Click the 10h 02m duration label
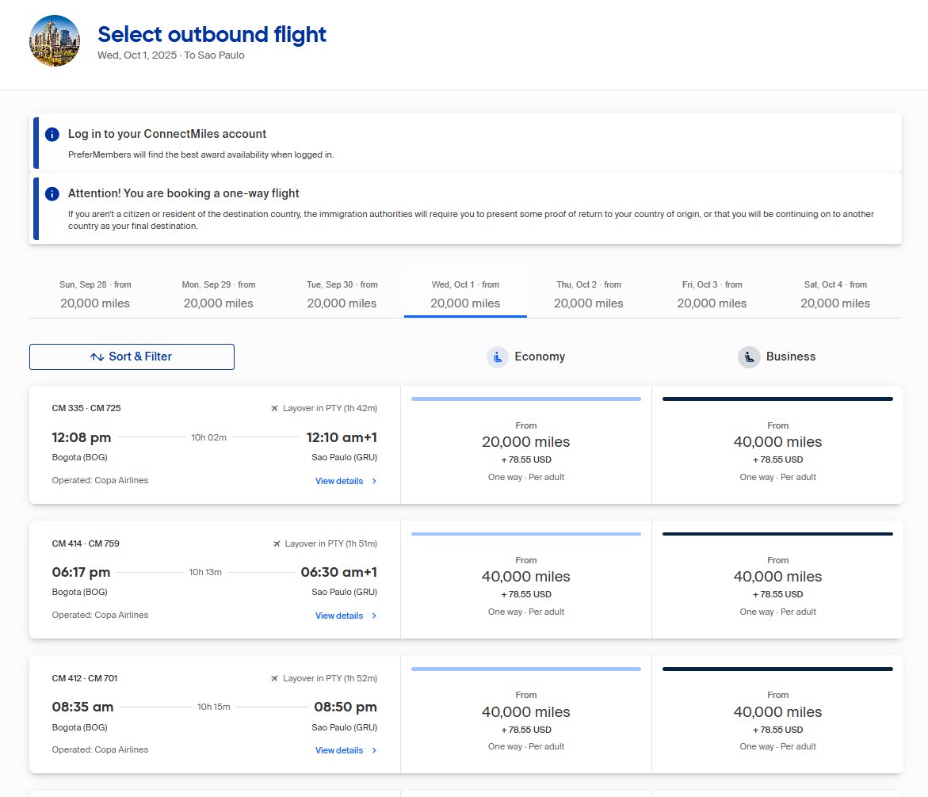928x797 pixels. pyautogui.click(x=209, y=438)
